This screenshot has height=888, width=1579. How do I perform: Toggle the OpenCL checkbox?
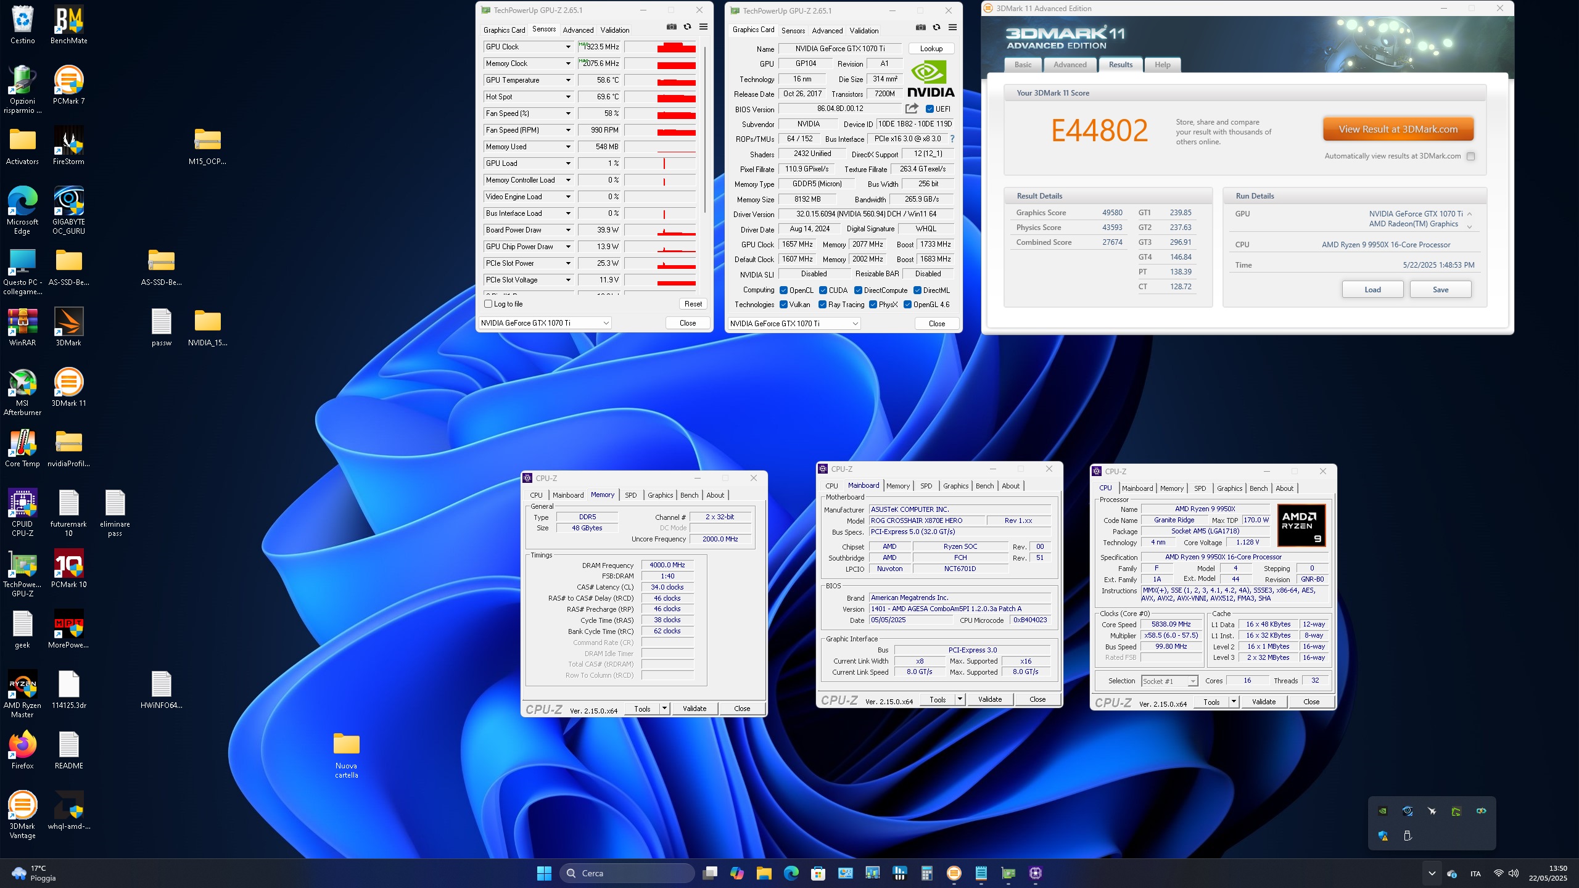click(x=783, y=290)
